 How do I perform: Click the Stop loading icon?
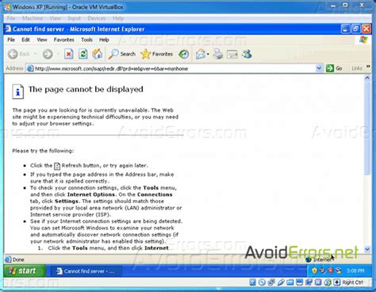pos(68,54)
